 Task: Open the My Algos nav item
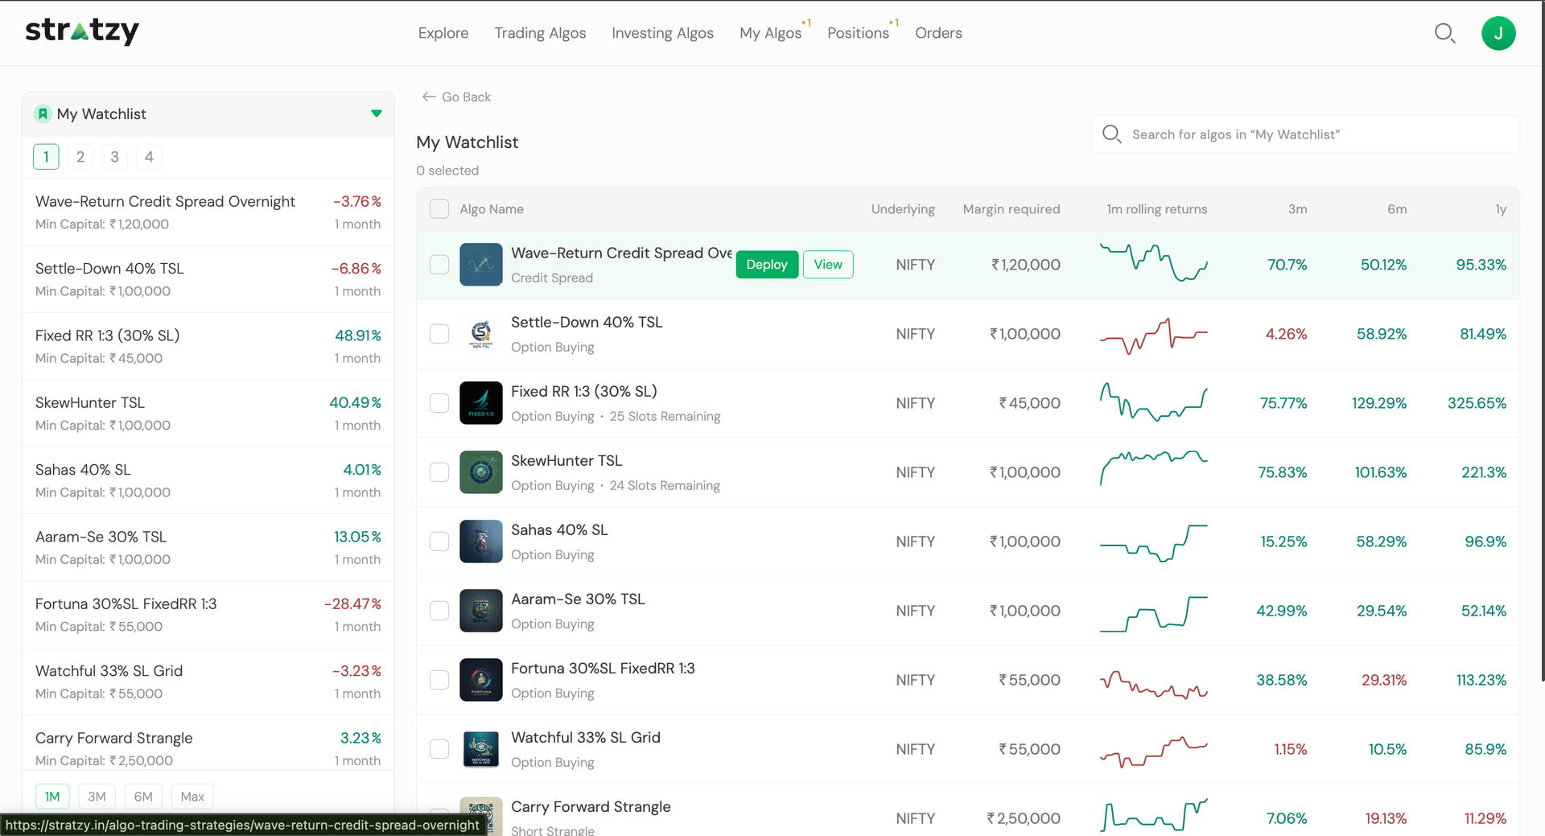[x=771, y=33]
